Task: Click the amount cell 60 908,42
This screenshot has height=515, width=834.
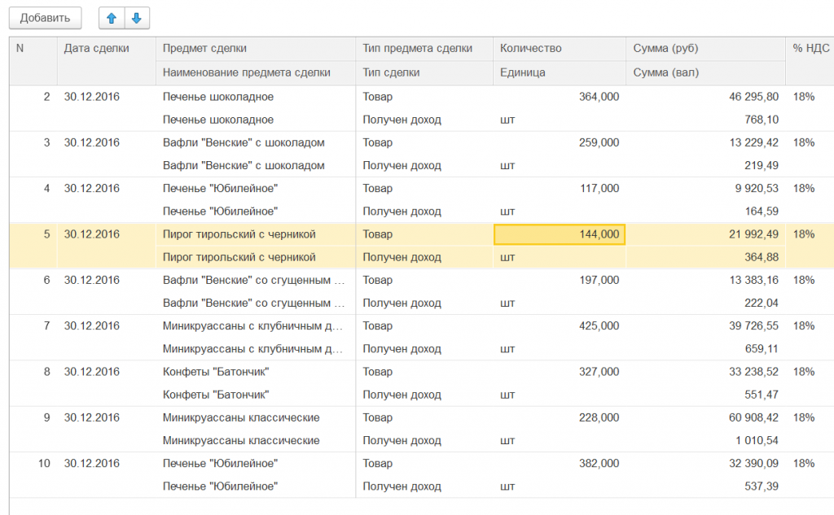Action: [x=744, y=417]
